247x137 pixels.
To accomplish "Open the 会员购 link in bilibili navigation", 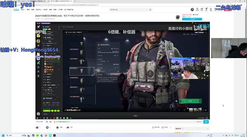I will click(x=45, y=10).
